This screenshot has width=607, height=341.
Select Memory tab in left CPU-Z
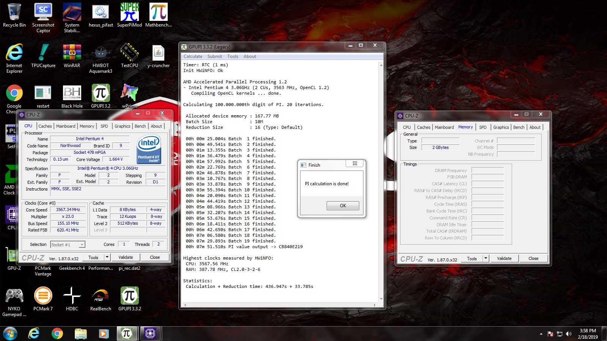[87, 126]
